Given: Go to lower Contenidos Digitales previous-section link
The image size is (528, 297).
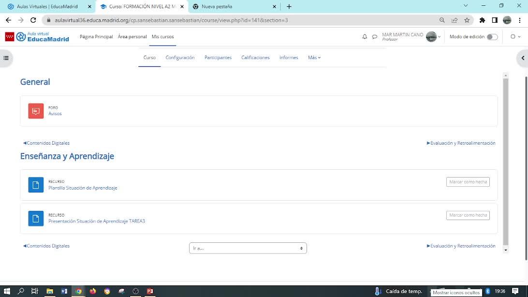Looking at the screenshot, I should 46,246.
